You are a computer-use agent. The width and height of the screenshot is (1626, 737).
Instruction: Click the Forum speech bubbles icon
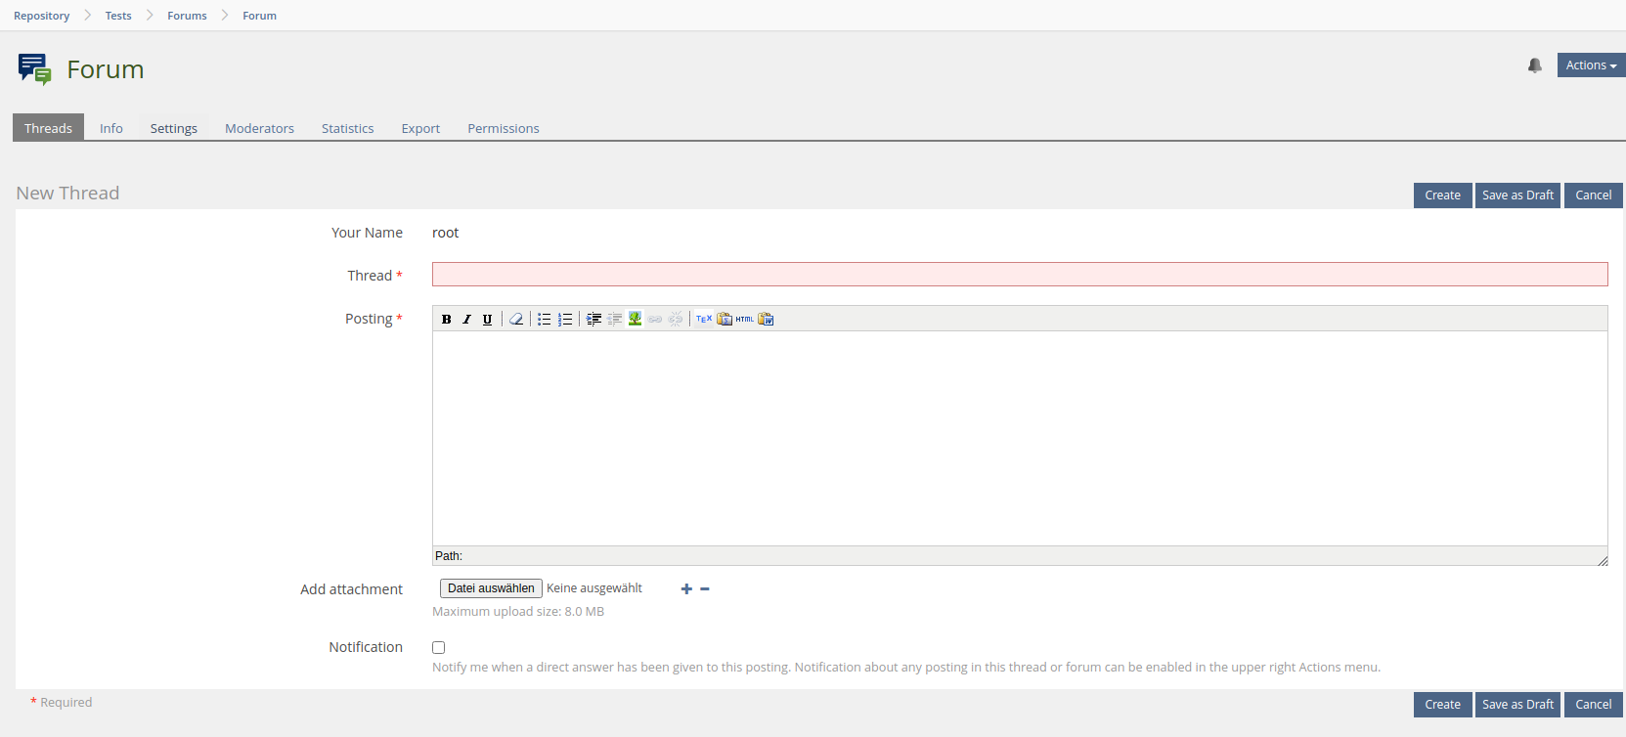(35, 69)
